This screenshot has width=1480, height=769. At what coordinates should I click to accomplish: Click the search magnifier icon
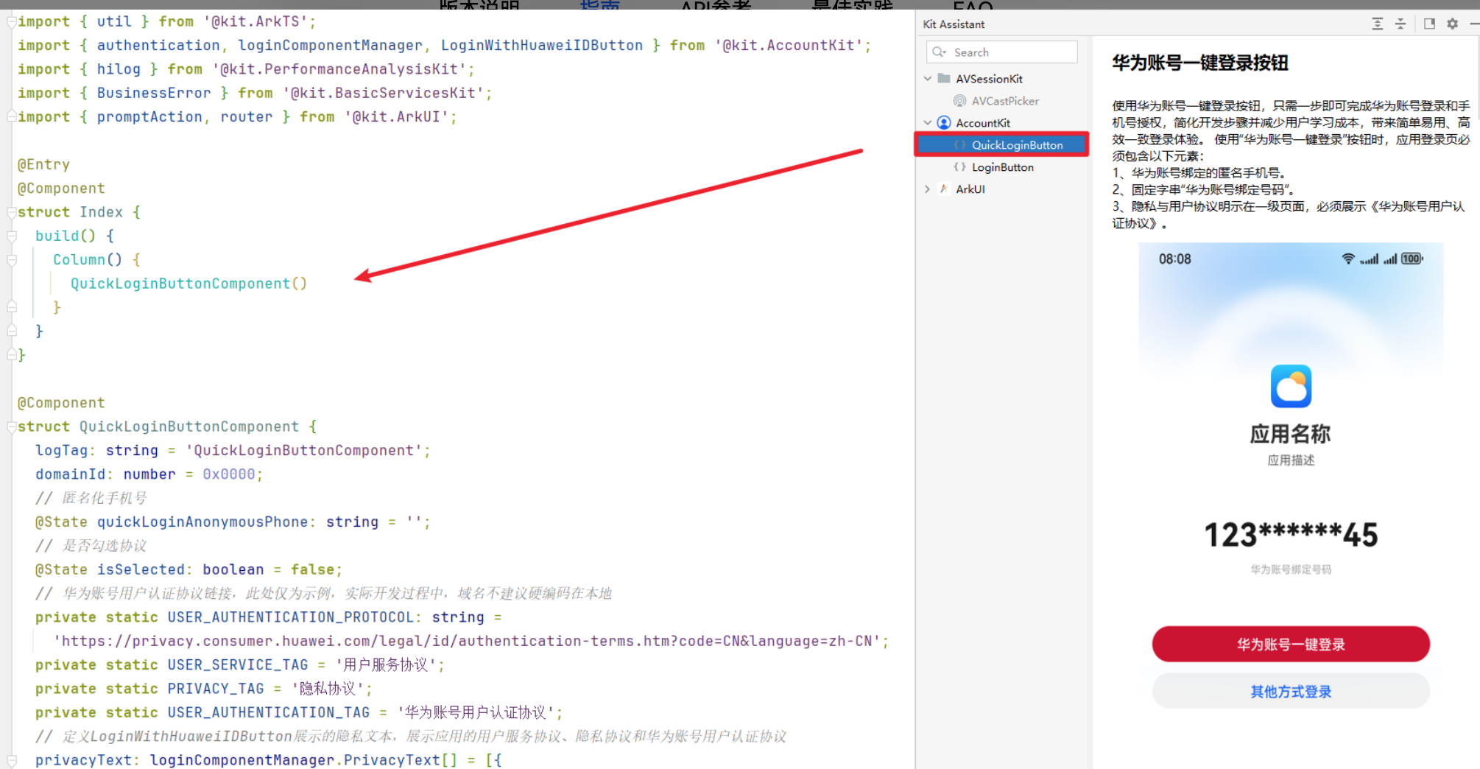tap(939, 52)
